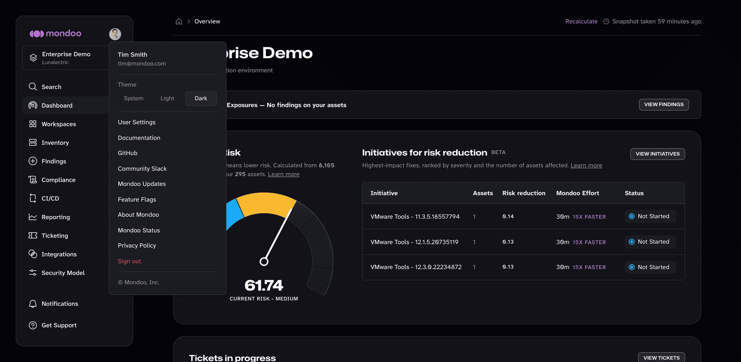Go to home via breadcrumb house icon
The height and width of the screenshot is (362, 741).
coord(179,21)
